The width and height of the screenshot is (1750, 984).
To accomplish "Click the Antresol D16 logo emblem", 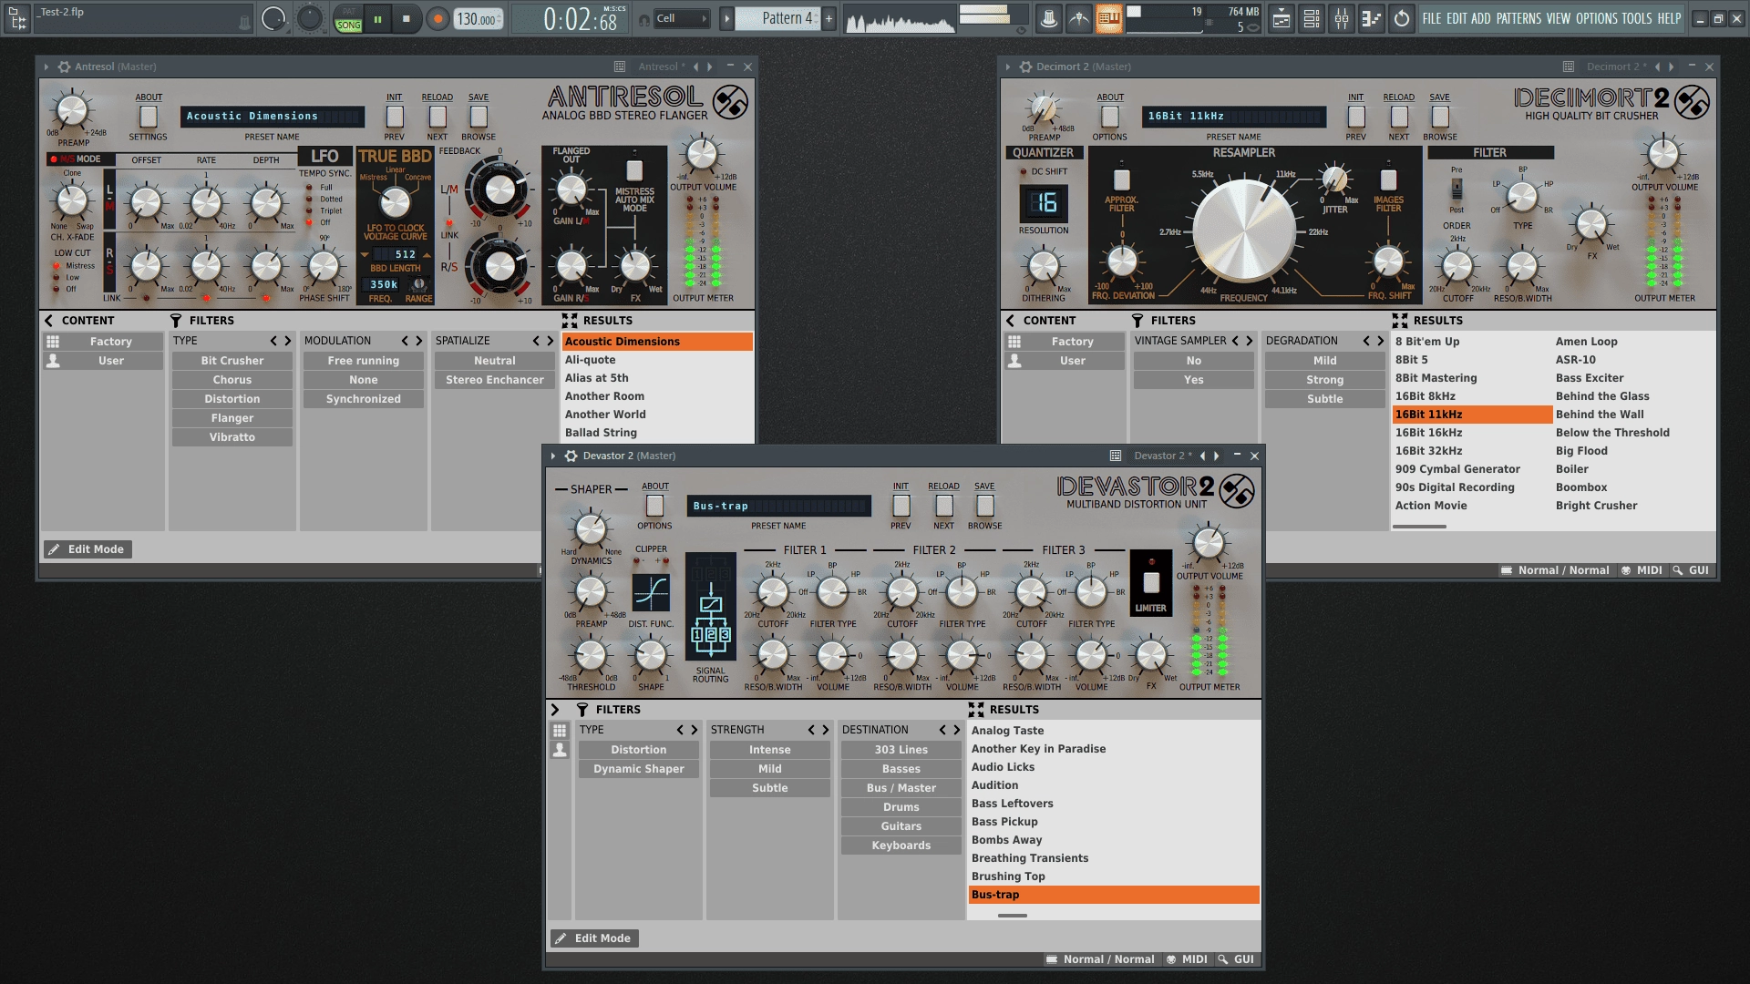I will pyautogui.click(x=730, y=102).
